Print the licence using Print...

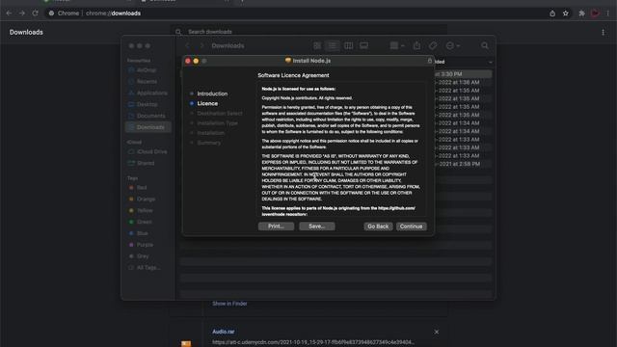[276, 227]
